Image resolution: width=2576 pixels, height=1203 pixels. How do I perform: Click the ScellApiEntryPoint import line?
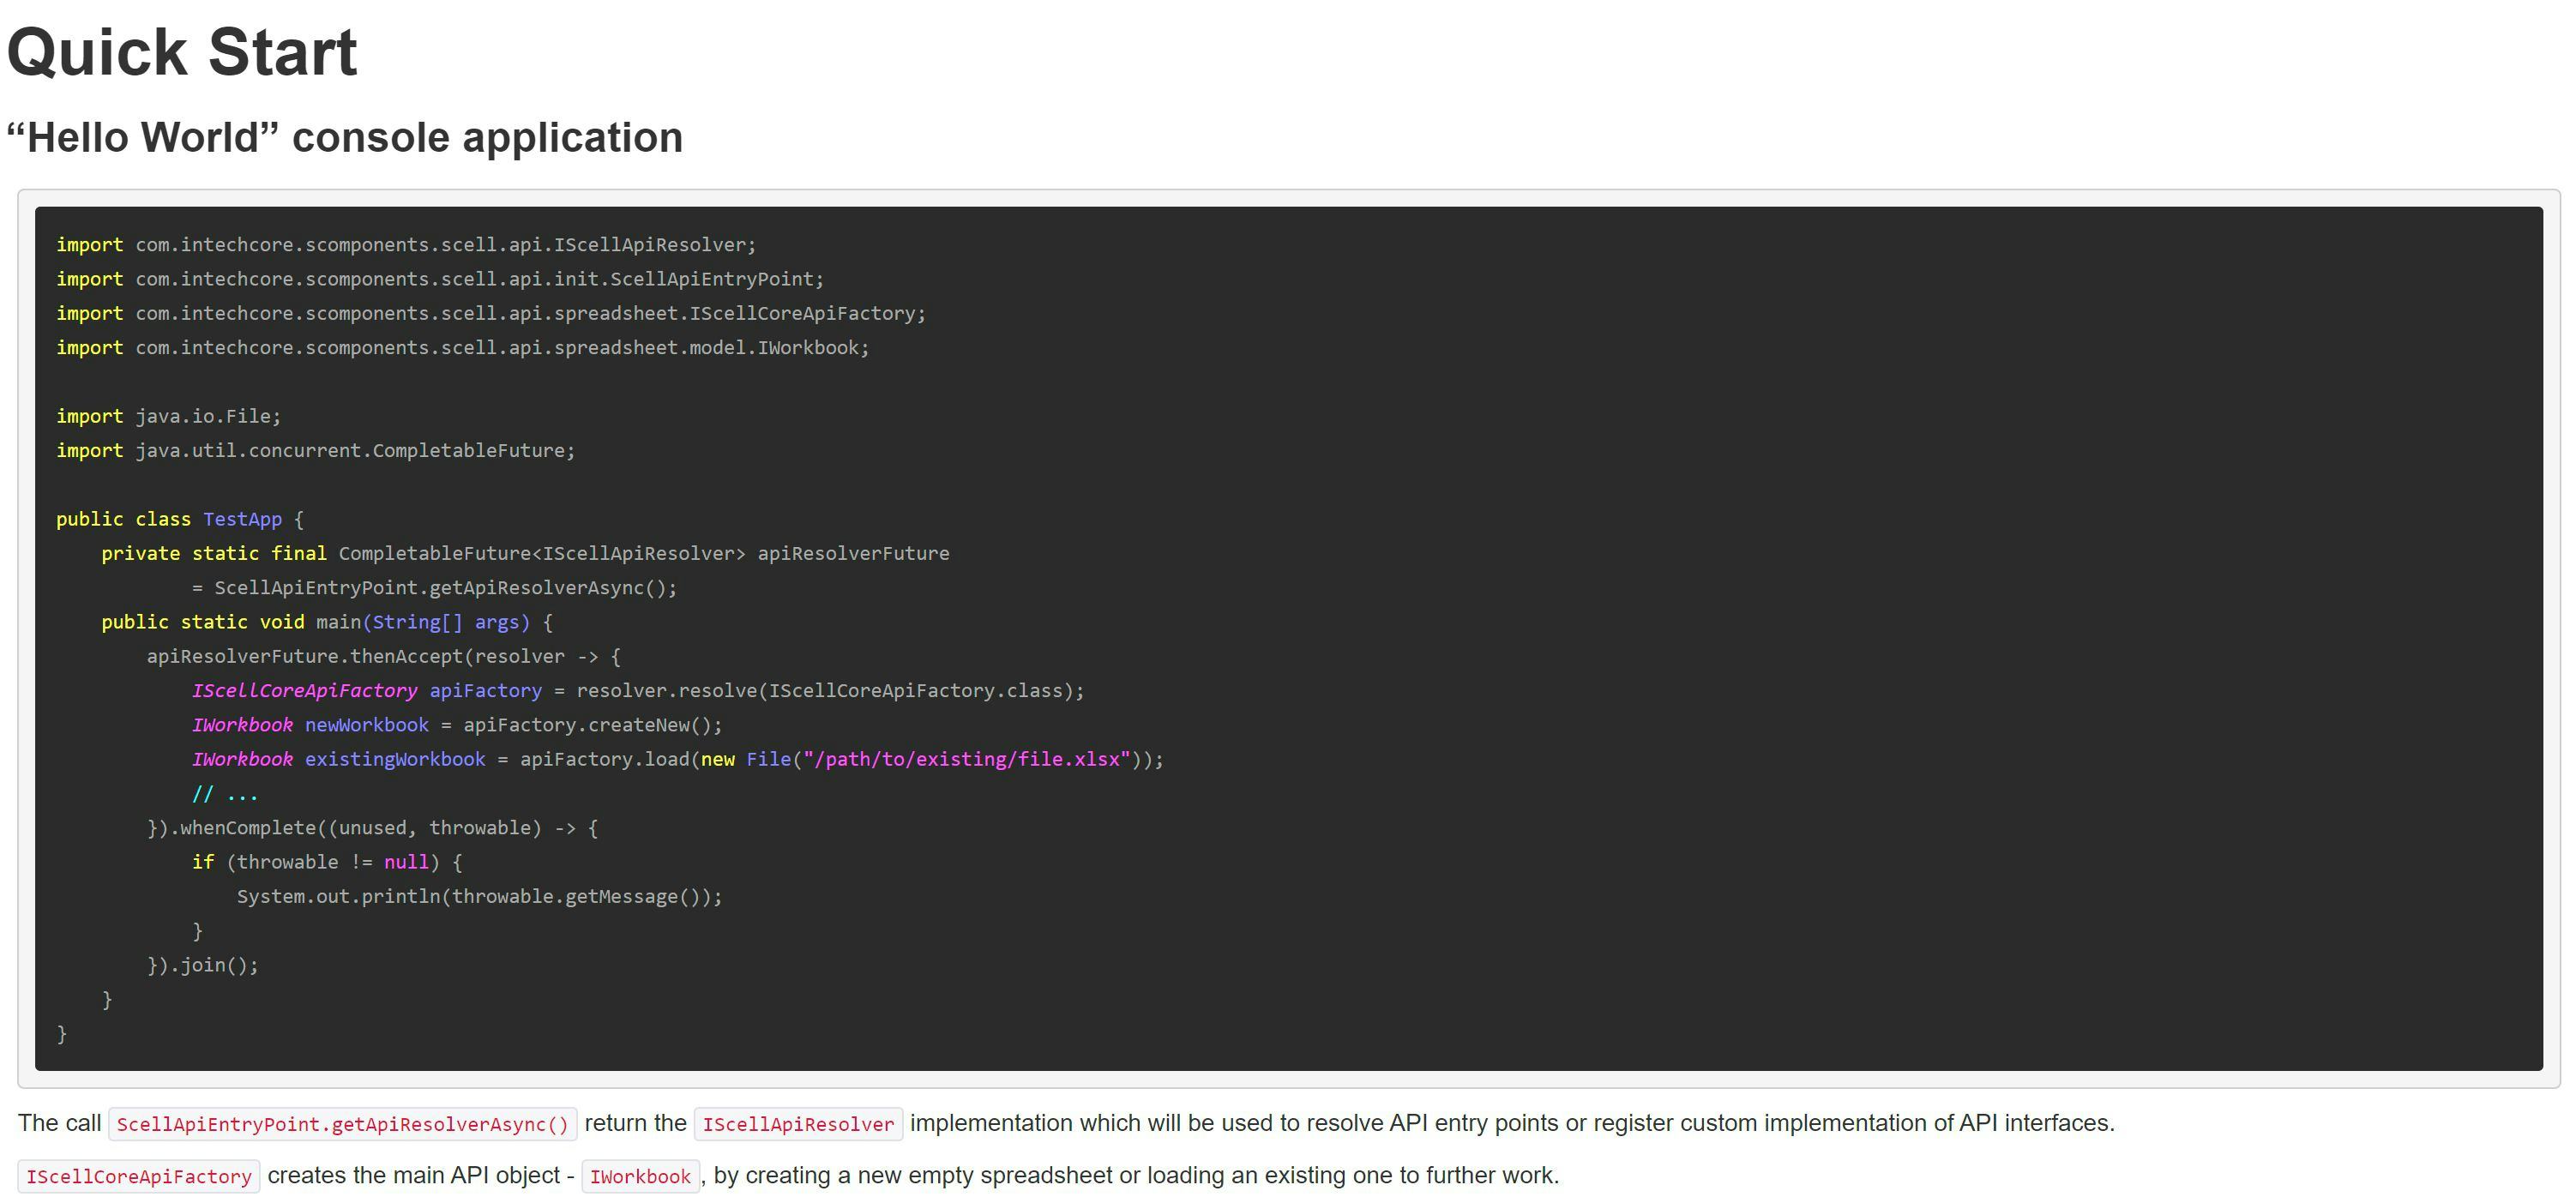point(440,279)
